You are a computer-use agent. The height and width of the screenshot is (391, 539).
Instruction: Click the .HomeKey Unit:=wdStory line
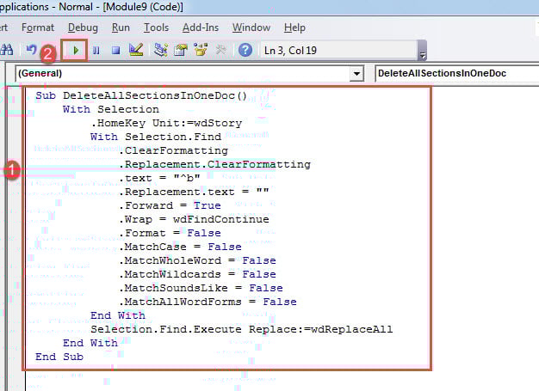[166, 123]
